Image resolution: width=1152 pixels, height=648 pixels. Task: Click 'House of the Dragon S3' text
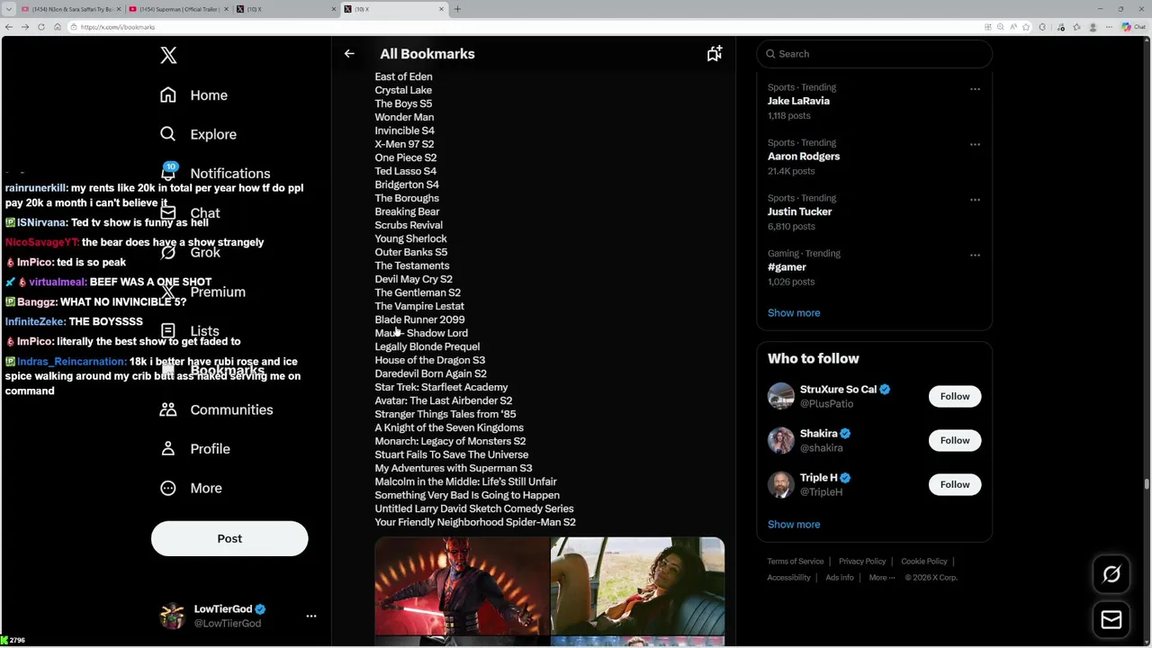430,360
